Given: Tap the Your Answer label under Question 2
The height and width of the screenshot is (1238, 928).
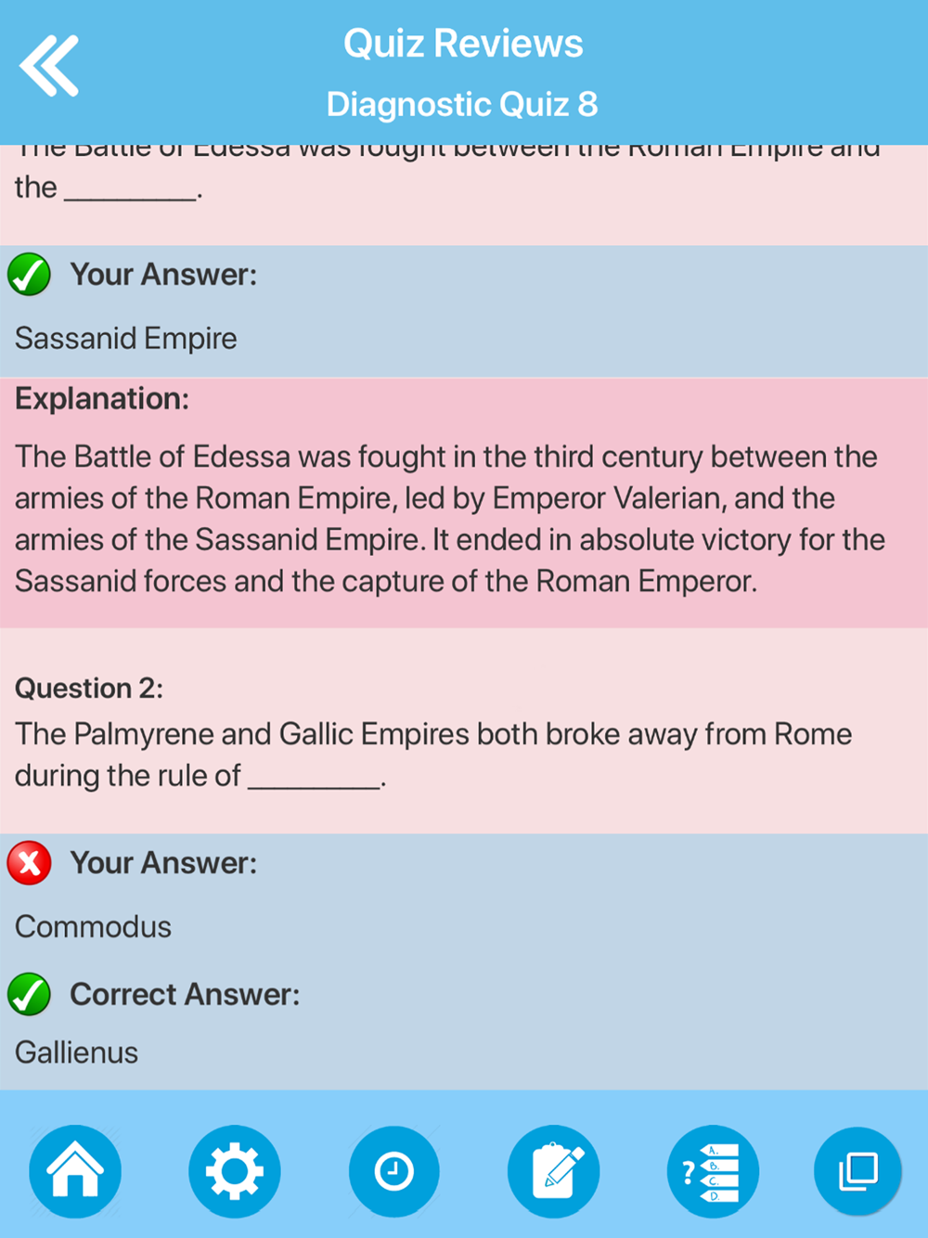Looking at the screenshot, I should pos(163,863).
